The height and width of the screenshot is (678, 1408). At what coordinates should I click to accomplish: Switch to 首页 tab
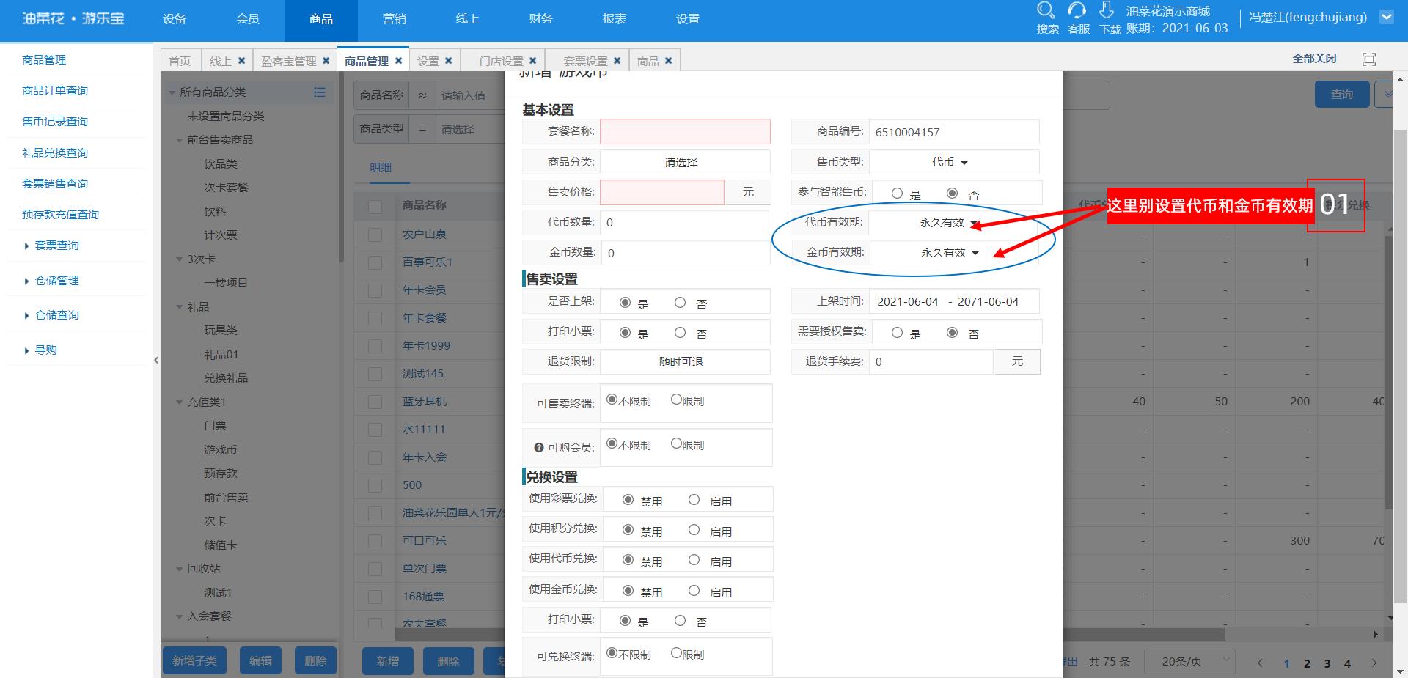tap(180, 61)
